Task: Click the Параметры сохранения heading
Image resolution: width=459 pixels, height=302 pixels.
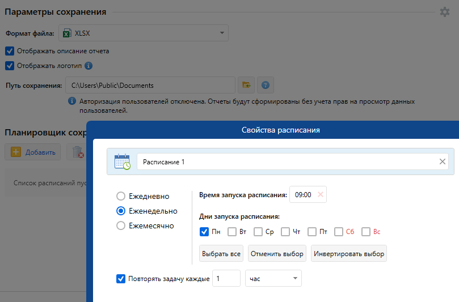Action: click(56, 12)
